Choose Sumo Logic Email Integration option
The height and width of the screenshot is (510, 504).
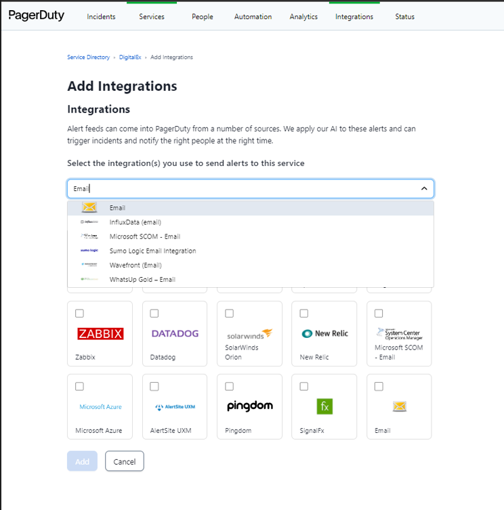pos(152,251)
